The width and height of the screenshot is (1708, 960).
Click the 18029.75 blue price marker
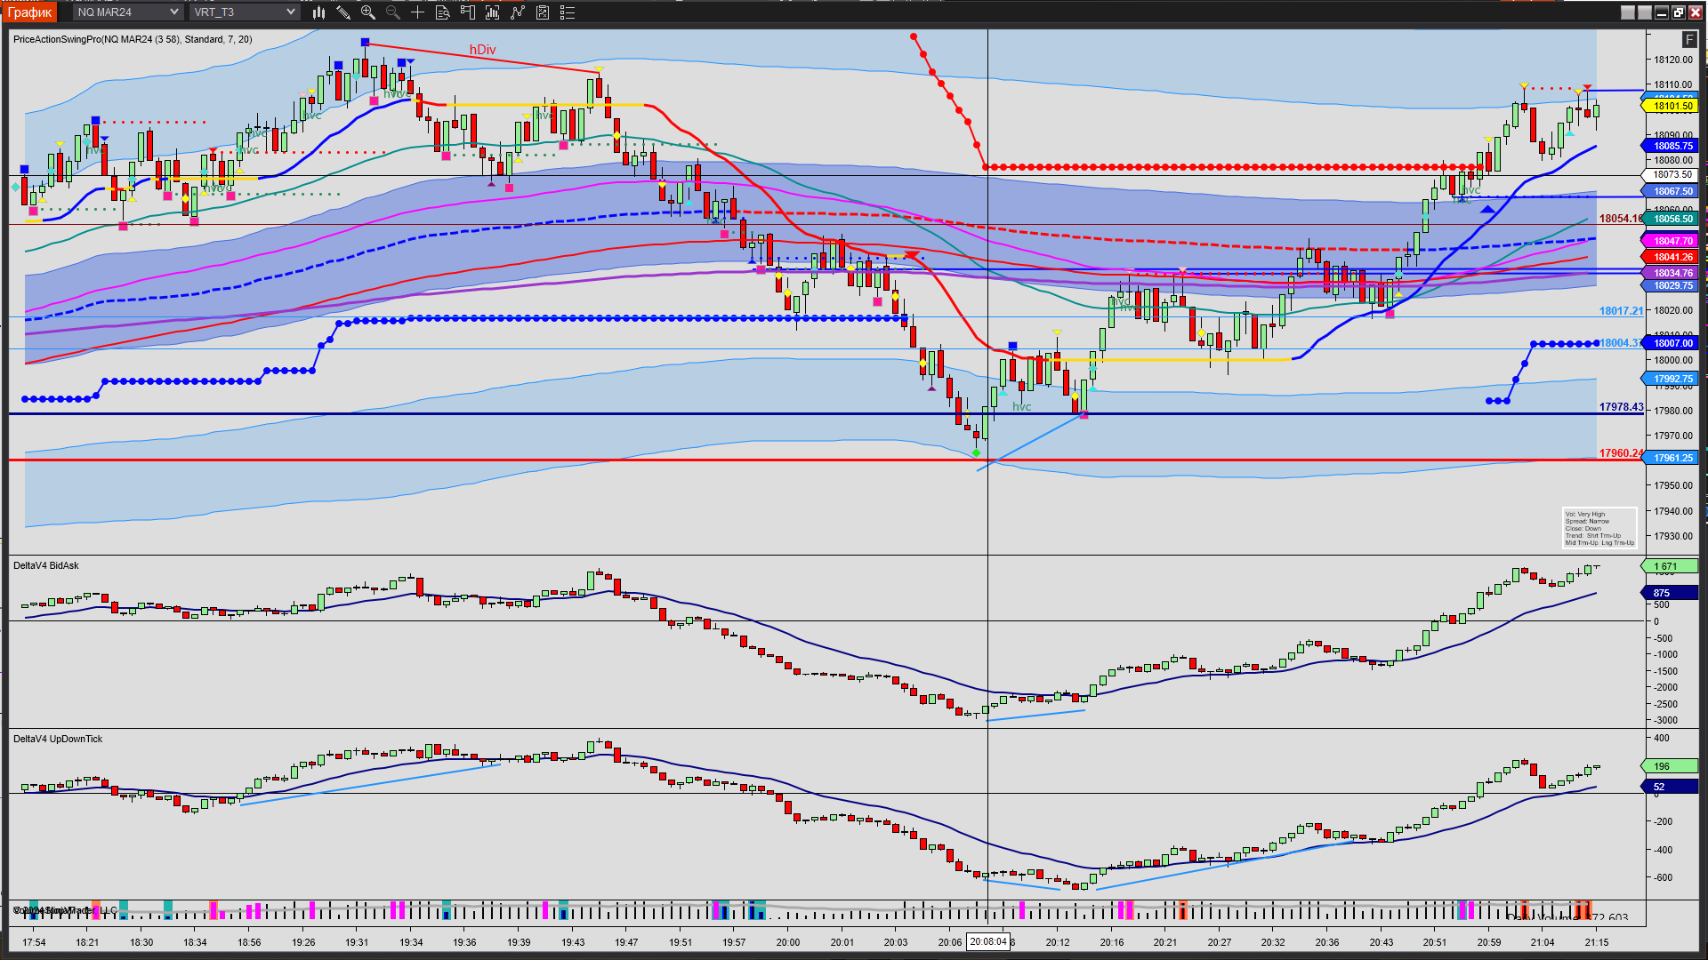[x=1670, y=285]
